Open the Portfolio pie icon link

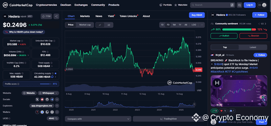click(x=166, y=5)
